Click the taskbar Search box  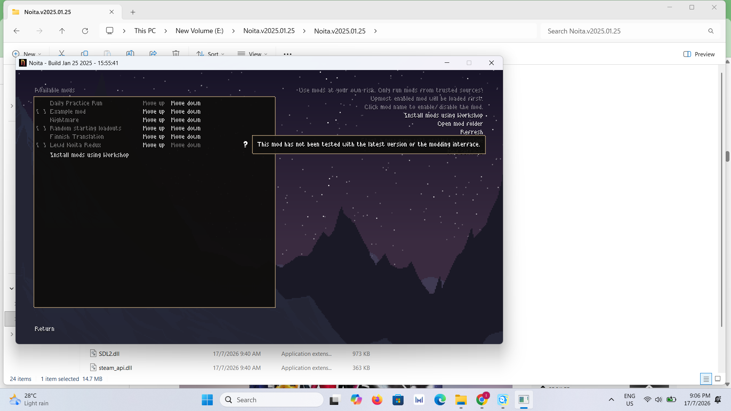(271, 400)
